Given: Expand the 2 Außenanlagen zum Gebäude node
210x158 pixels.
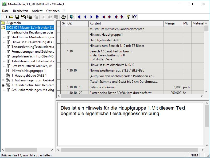Looking at the screenshot, I should [3, 81].
